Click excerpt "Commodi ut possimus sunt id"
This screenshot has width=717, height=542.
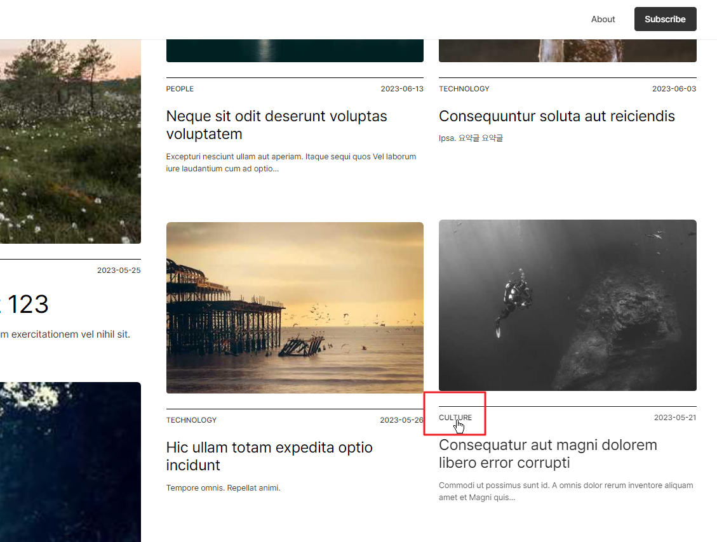(566, 491)
